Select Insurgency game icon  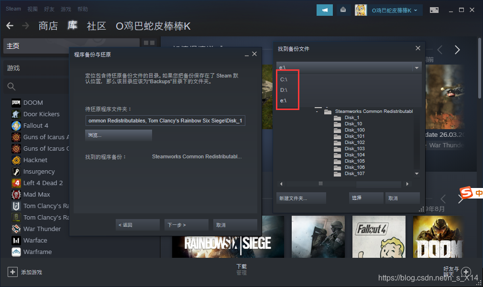click(x=16, y=171)
